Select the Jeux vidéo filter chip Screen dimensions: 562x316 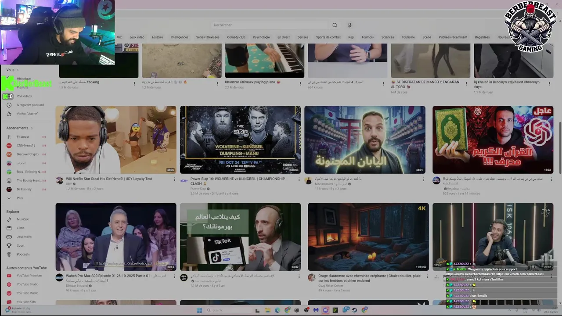tap(137, 37)
